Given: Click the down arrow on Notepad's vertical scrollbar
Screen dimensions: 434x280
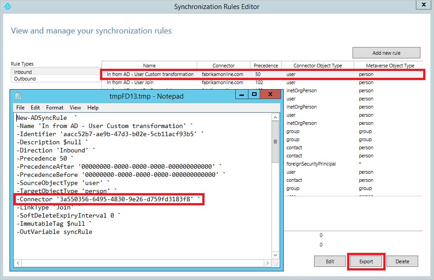Looking at the screenshot, I should 275,255.
